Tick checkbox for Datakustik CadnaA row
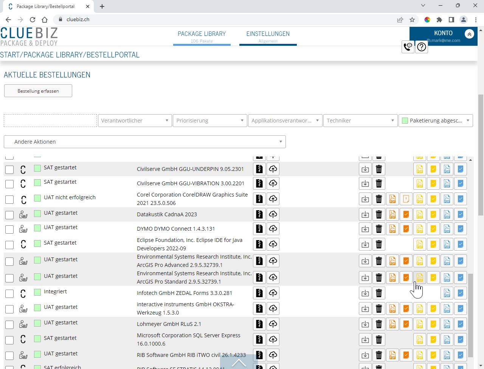This screenshot has width=484, height=369. point(9,215)
